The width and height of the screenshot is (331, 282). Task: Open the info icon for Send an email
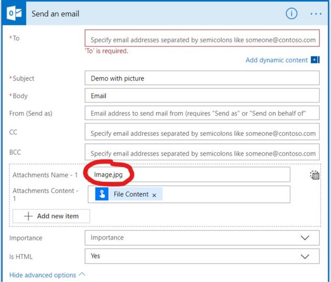click(291, 14)
